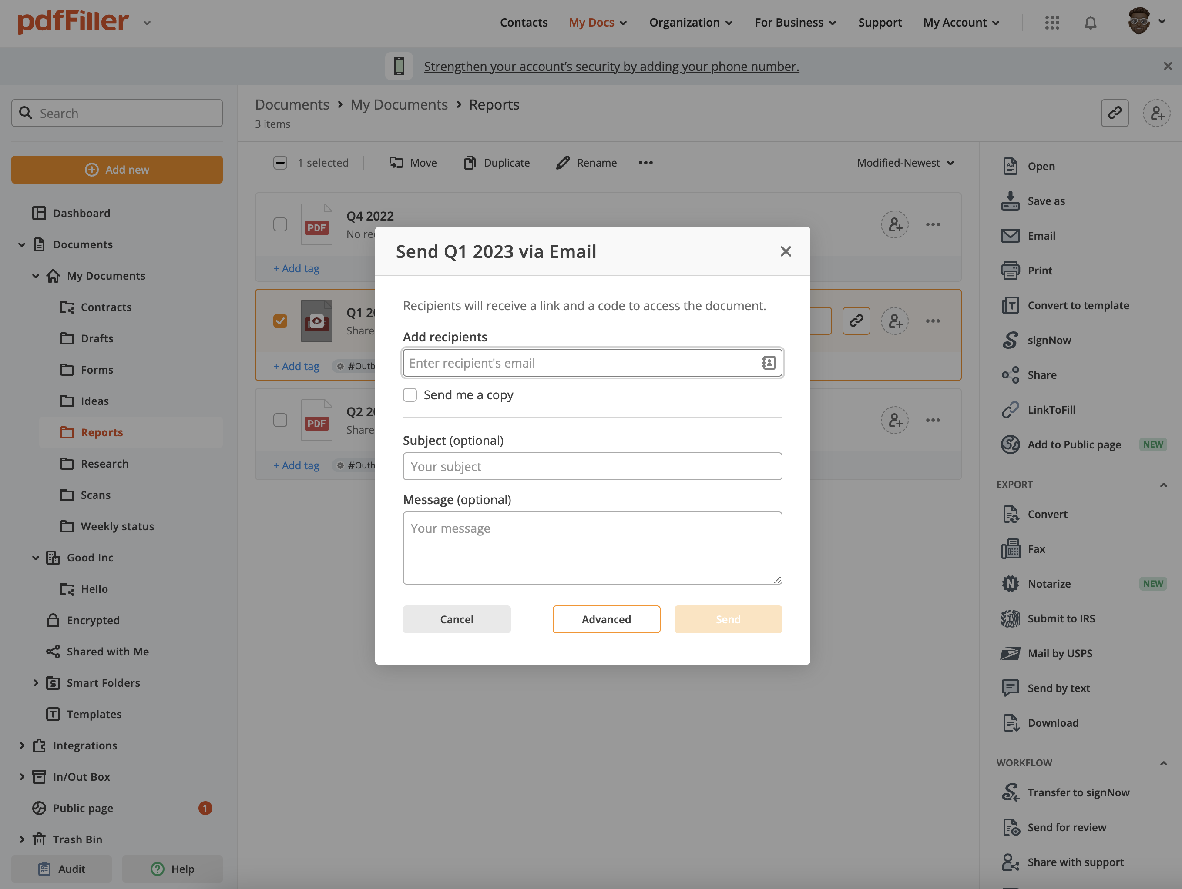Click the Your subject input field

pos(592,467)
